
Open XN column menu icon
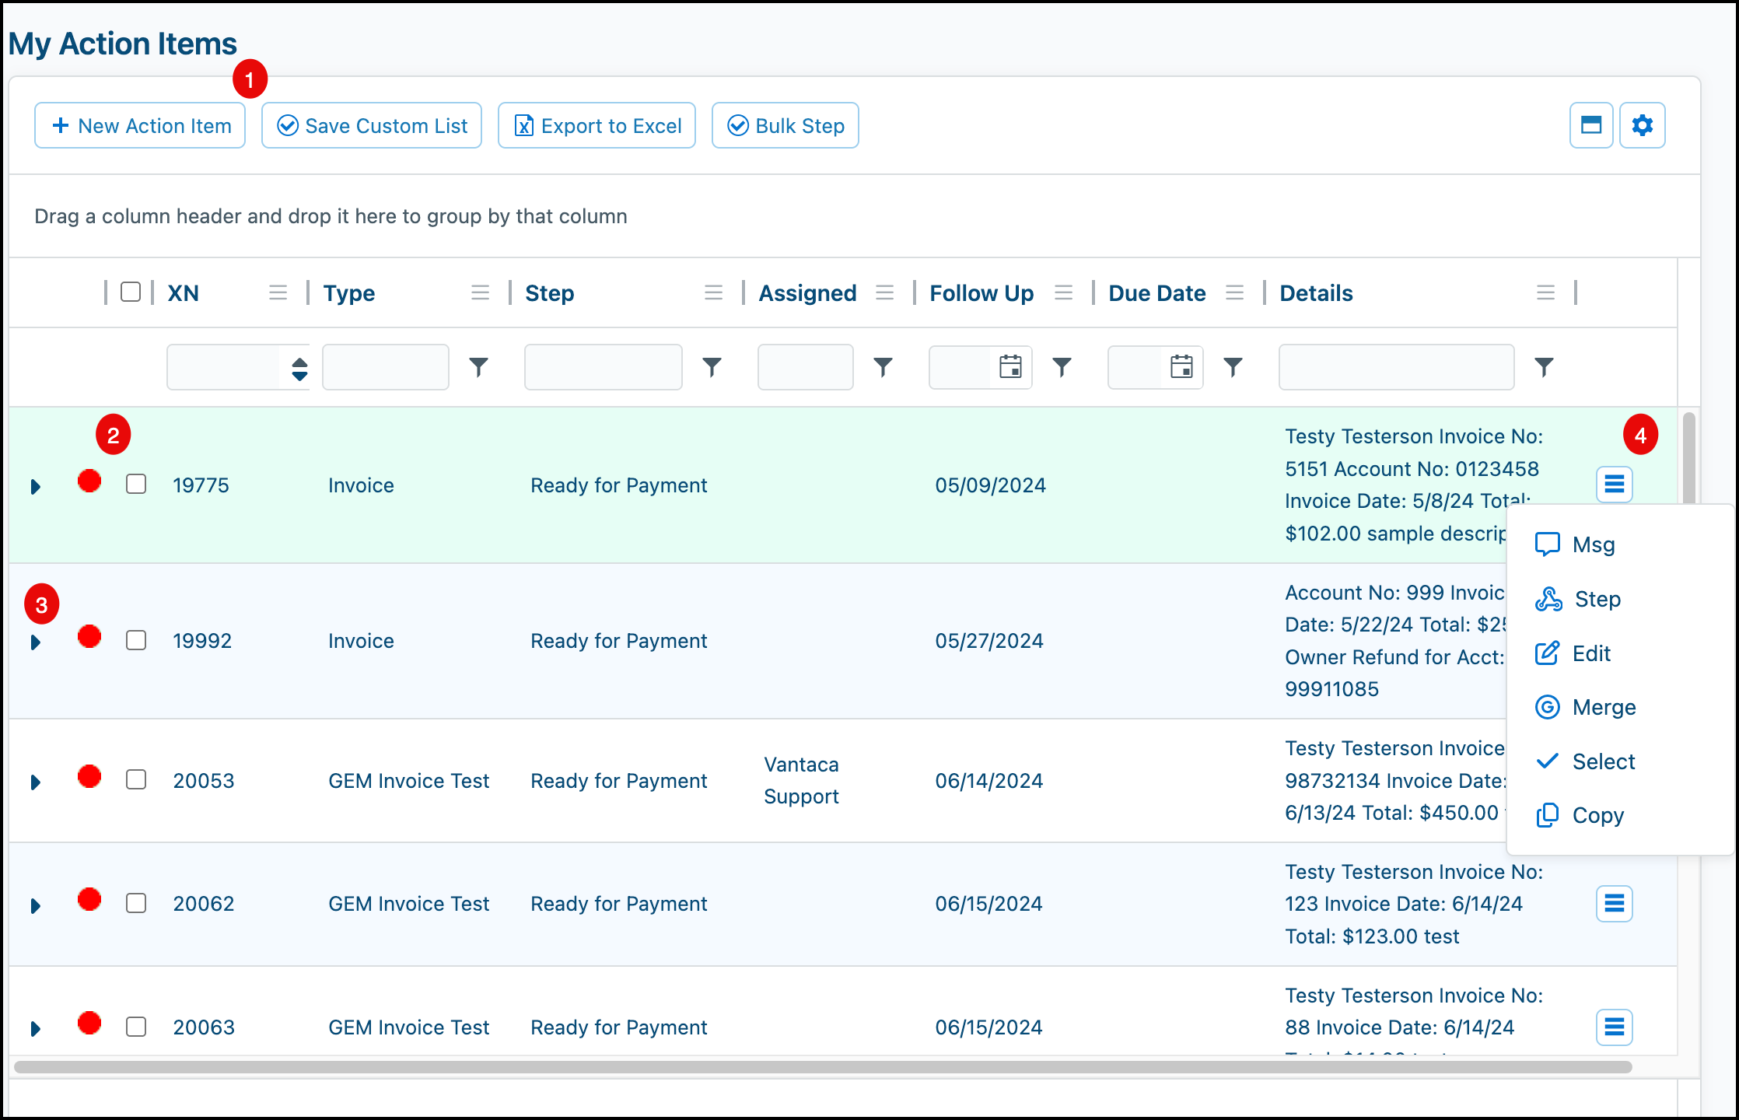click(278, 293)
